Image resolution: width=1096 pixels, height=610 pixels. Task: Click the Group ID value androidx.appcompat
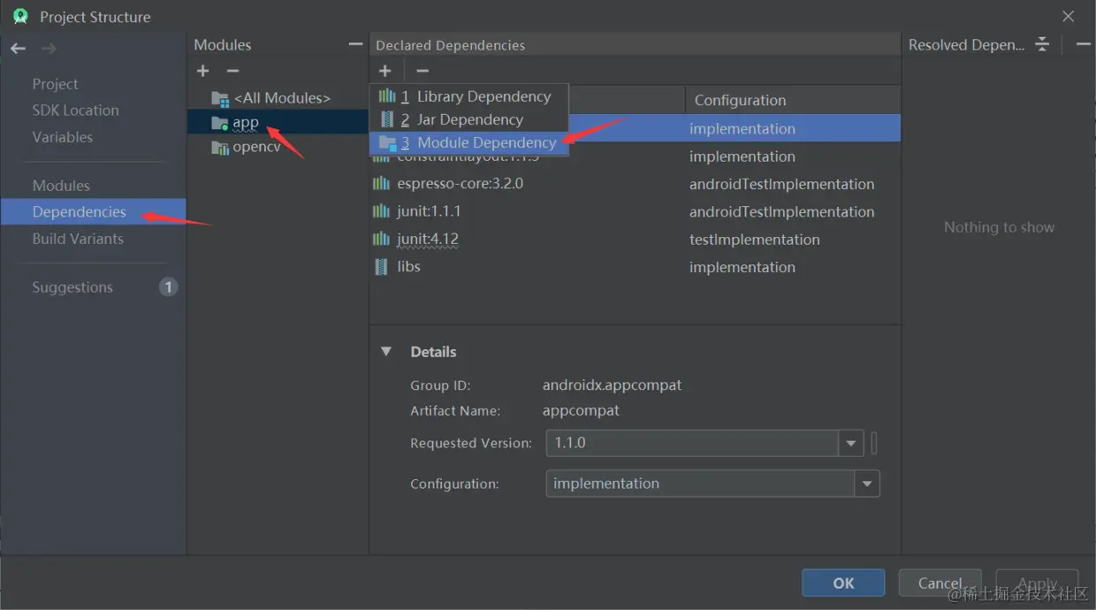click(x=612, y=385)
